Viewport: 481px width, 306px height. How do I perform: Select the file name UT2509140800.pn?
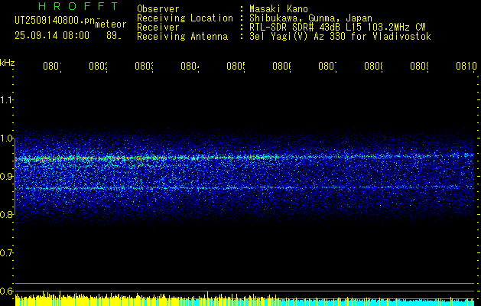pos(56,20)
